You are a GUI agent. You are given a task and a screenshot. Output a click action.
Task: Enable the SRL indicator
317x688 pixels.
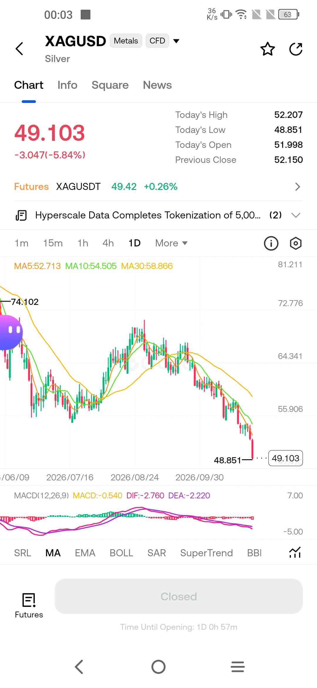tap(23, 553)
